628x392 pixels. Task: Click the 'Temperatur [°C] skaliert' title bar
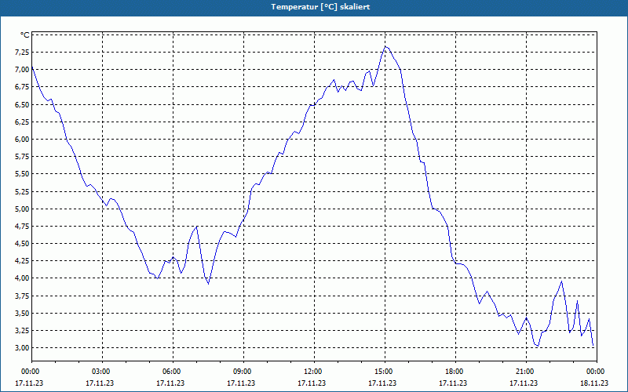tap(314, 7)
